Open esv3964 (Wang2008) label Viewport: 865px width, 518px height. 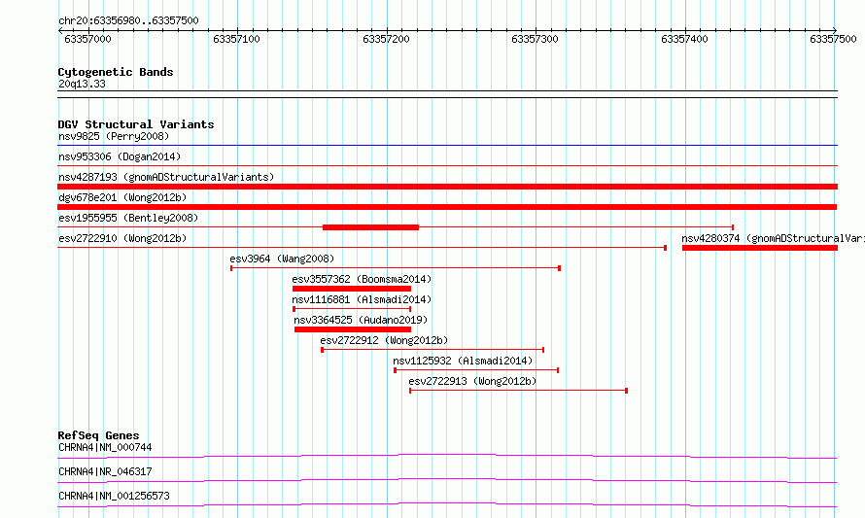tap(282, 259)
